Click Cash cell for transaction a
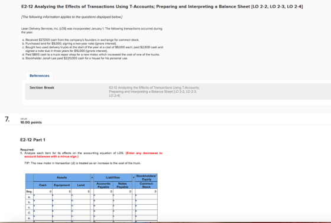Screen dimensions: 331x223 pos(43,197)
